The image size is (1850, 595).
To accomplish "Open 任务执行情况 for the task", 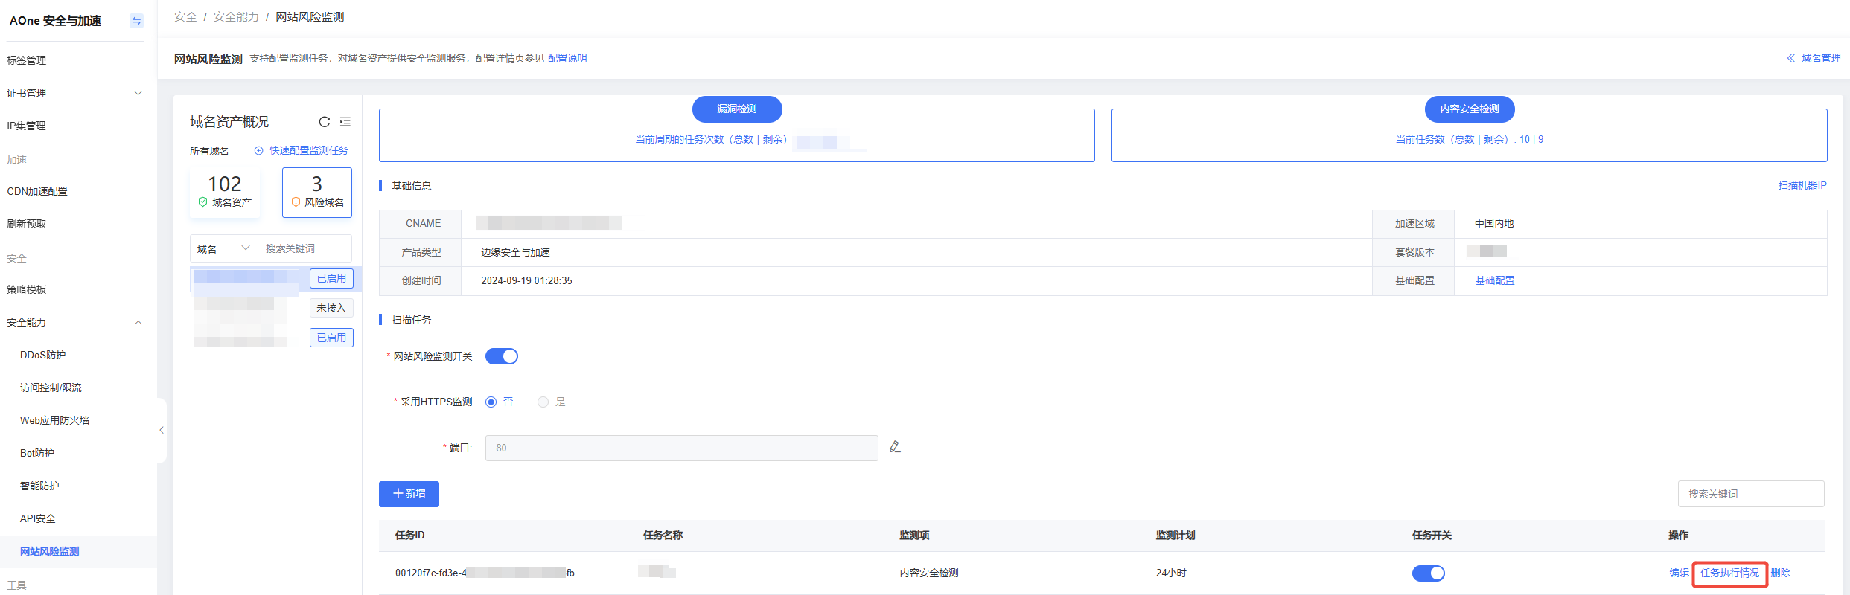I will pyautogui.click(x=1730, y=573).
